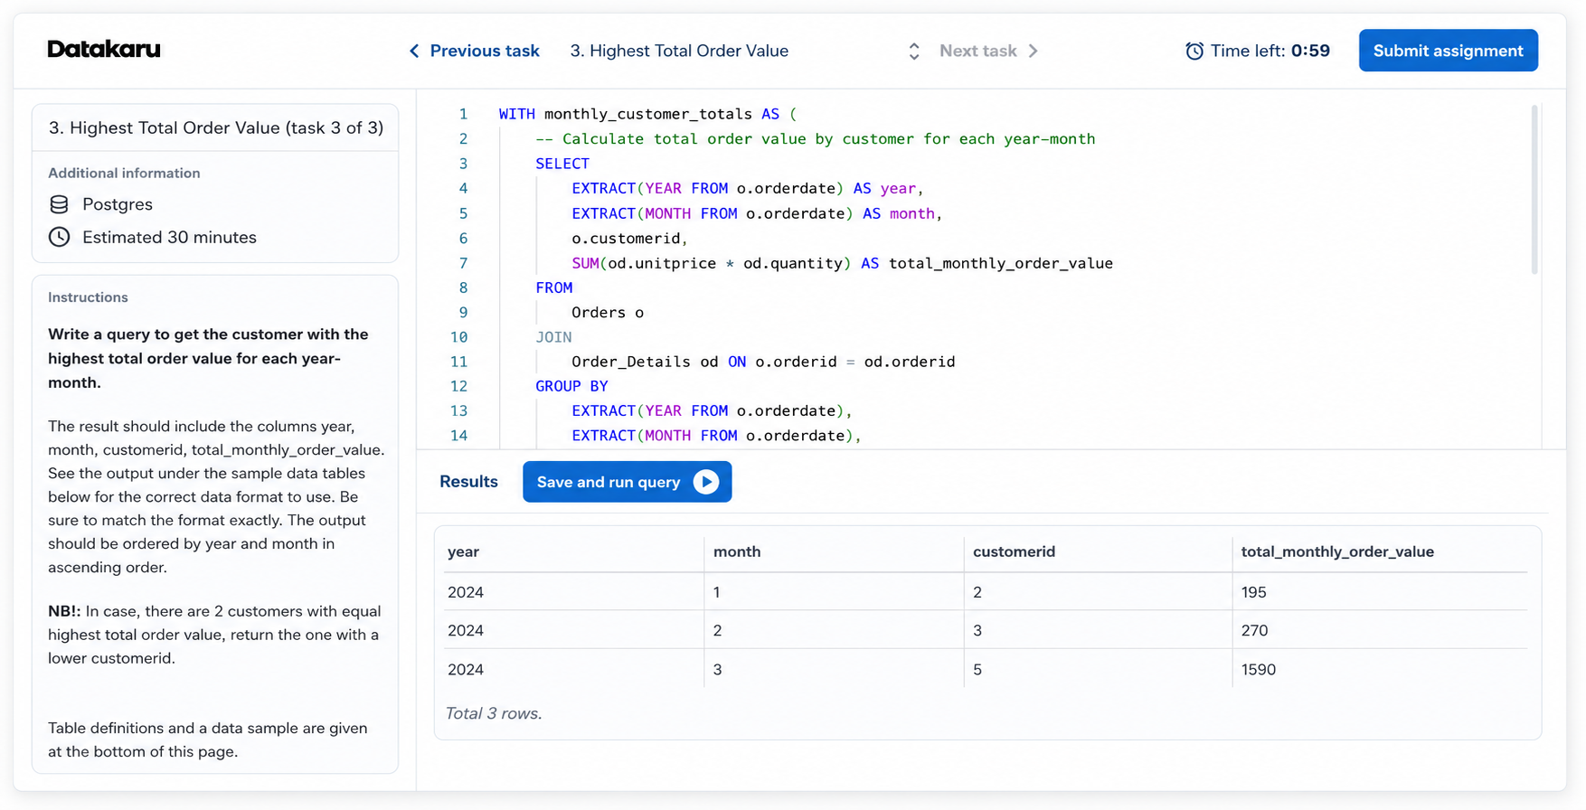This screenshot has width=1586, height=810.
Task: Submit the assignment
Action: [x=1448, y=51]
